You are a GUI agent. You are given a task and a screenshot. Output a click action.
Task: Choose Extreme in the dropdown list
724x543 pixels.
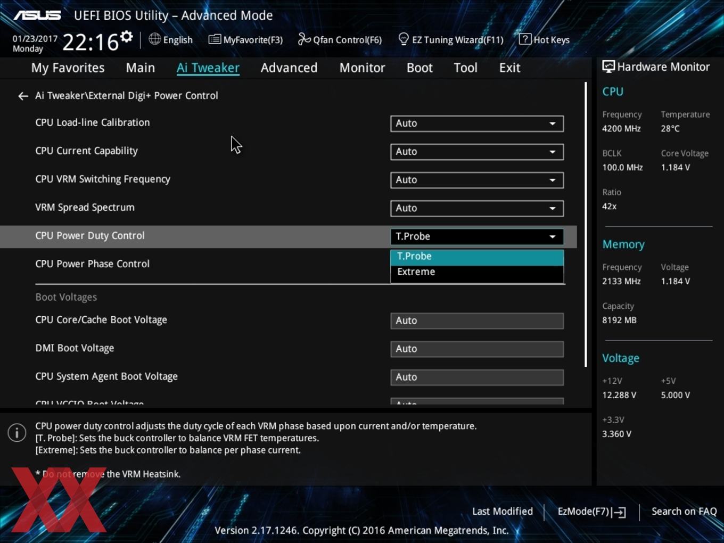[477, 272]
